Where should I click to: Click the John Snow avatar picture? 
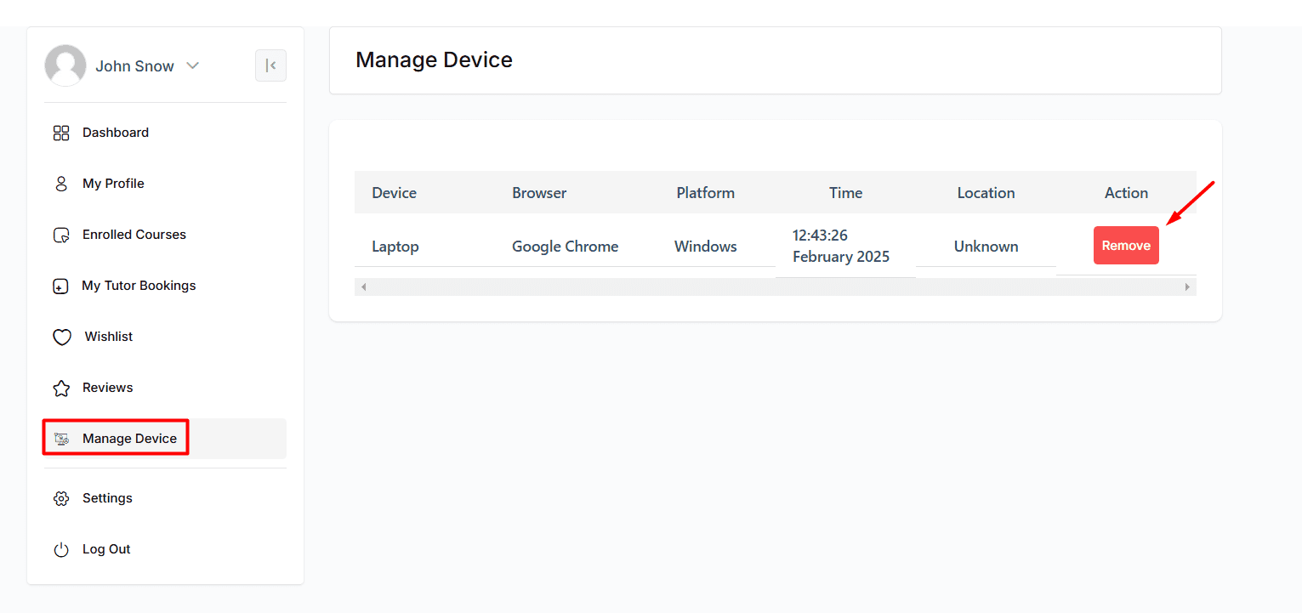point(65,65)
